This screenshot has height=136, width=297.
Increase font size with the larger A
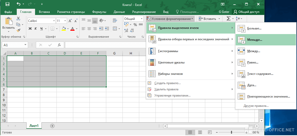coord(70,21)
